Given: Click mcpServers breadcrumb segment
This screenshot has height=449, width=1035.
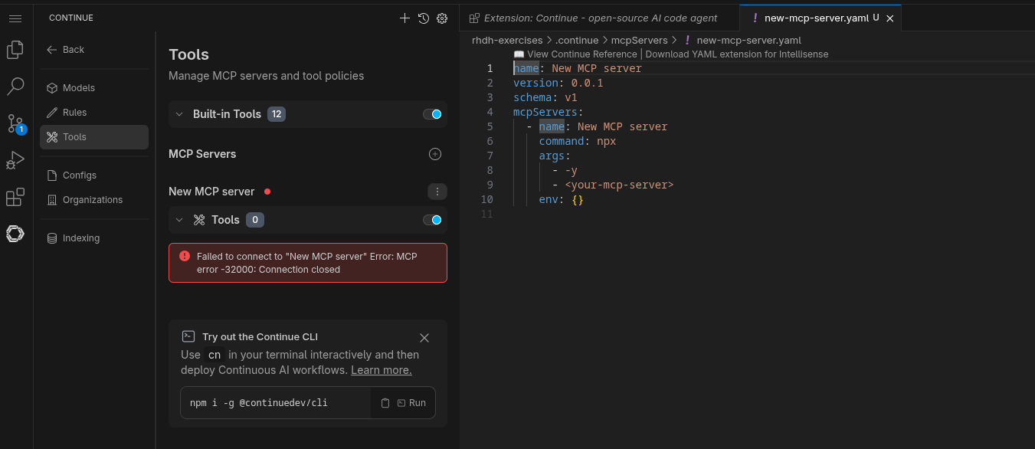Looking at the screenshot, I should (640, 40).
